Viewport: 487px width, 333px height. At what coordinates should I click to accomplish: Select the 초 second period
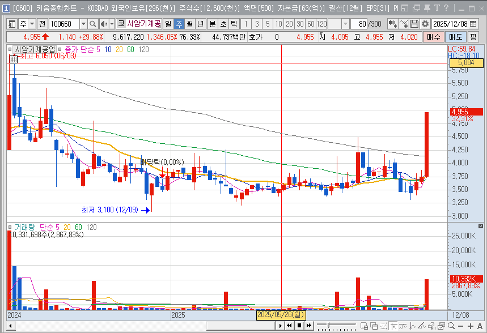coord(223,24)
